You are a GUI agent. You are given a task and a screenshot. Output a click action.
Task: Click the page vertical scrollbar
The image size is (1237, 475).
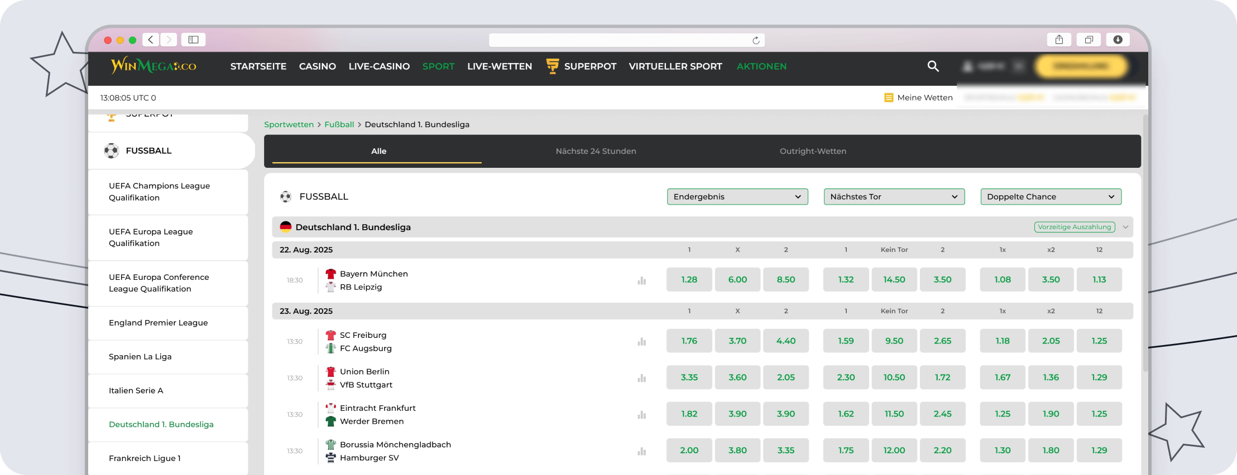click(1145, 243)
